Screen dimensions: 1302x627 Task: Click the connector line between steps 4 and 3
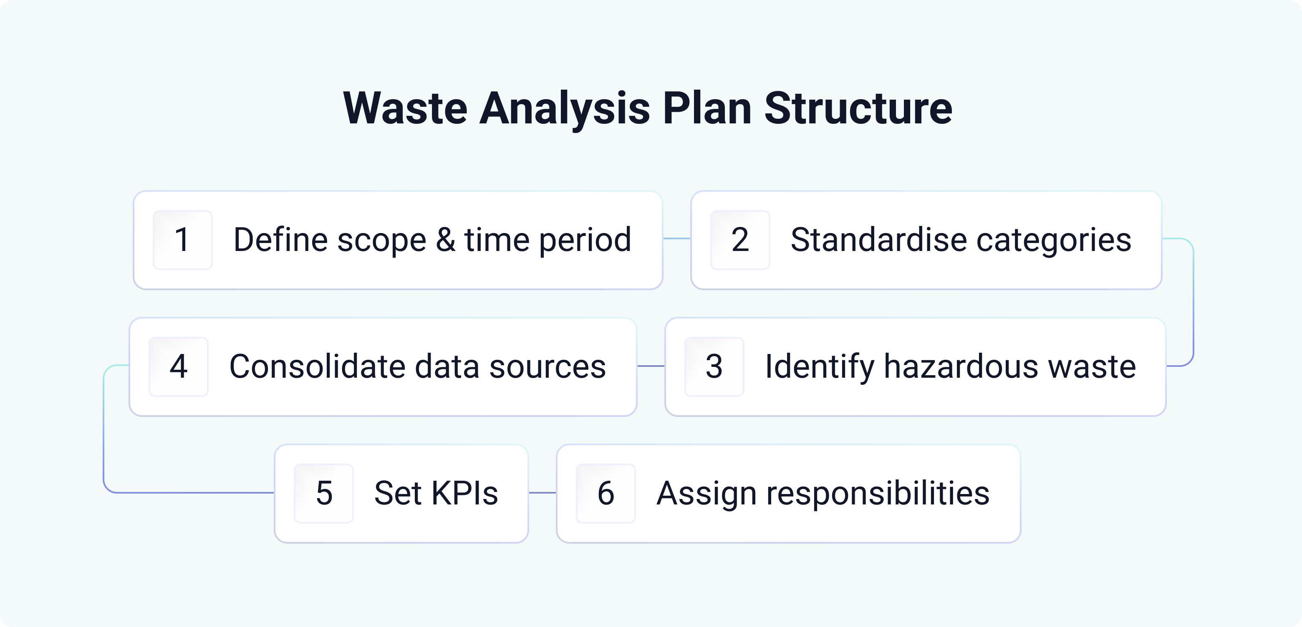tap(651, 366)
